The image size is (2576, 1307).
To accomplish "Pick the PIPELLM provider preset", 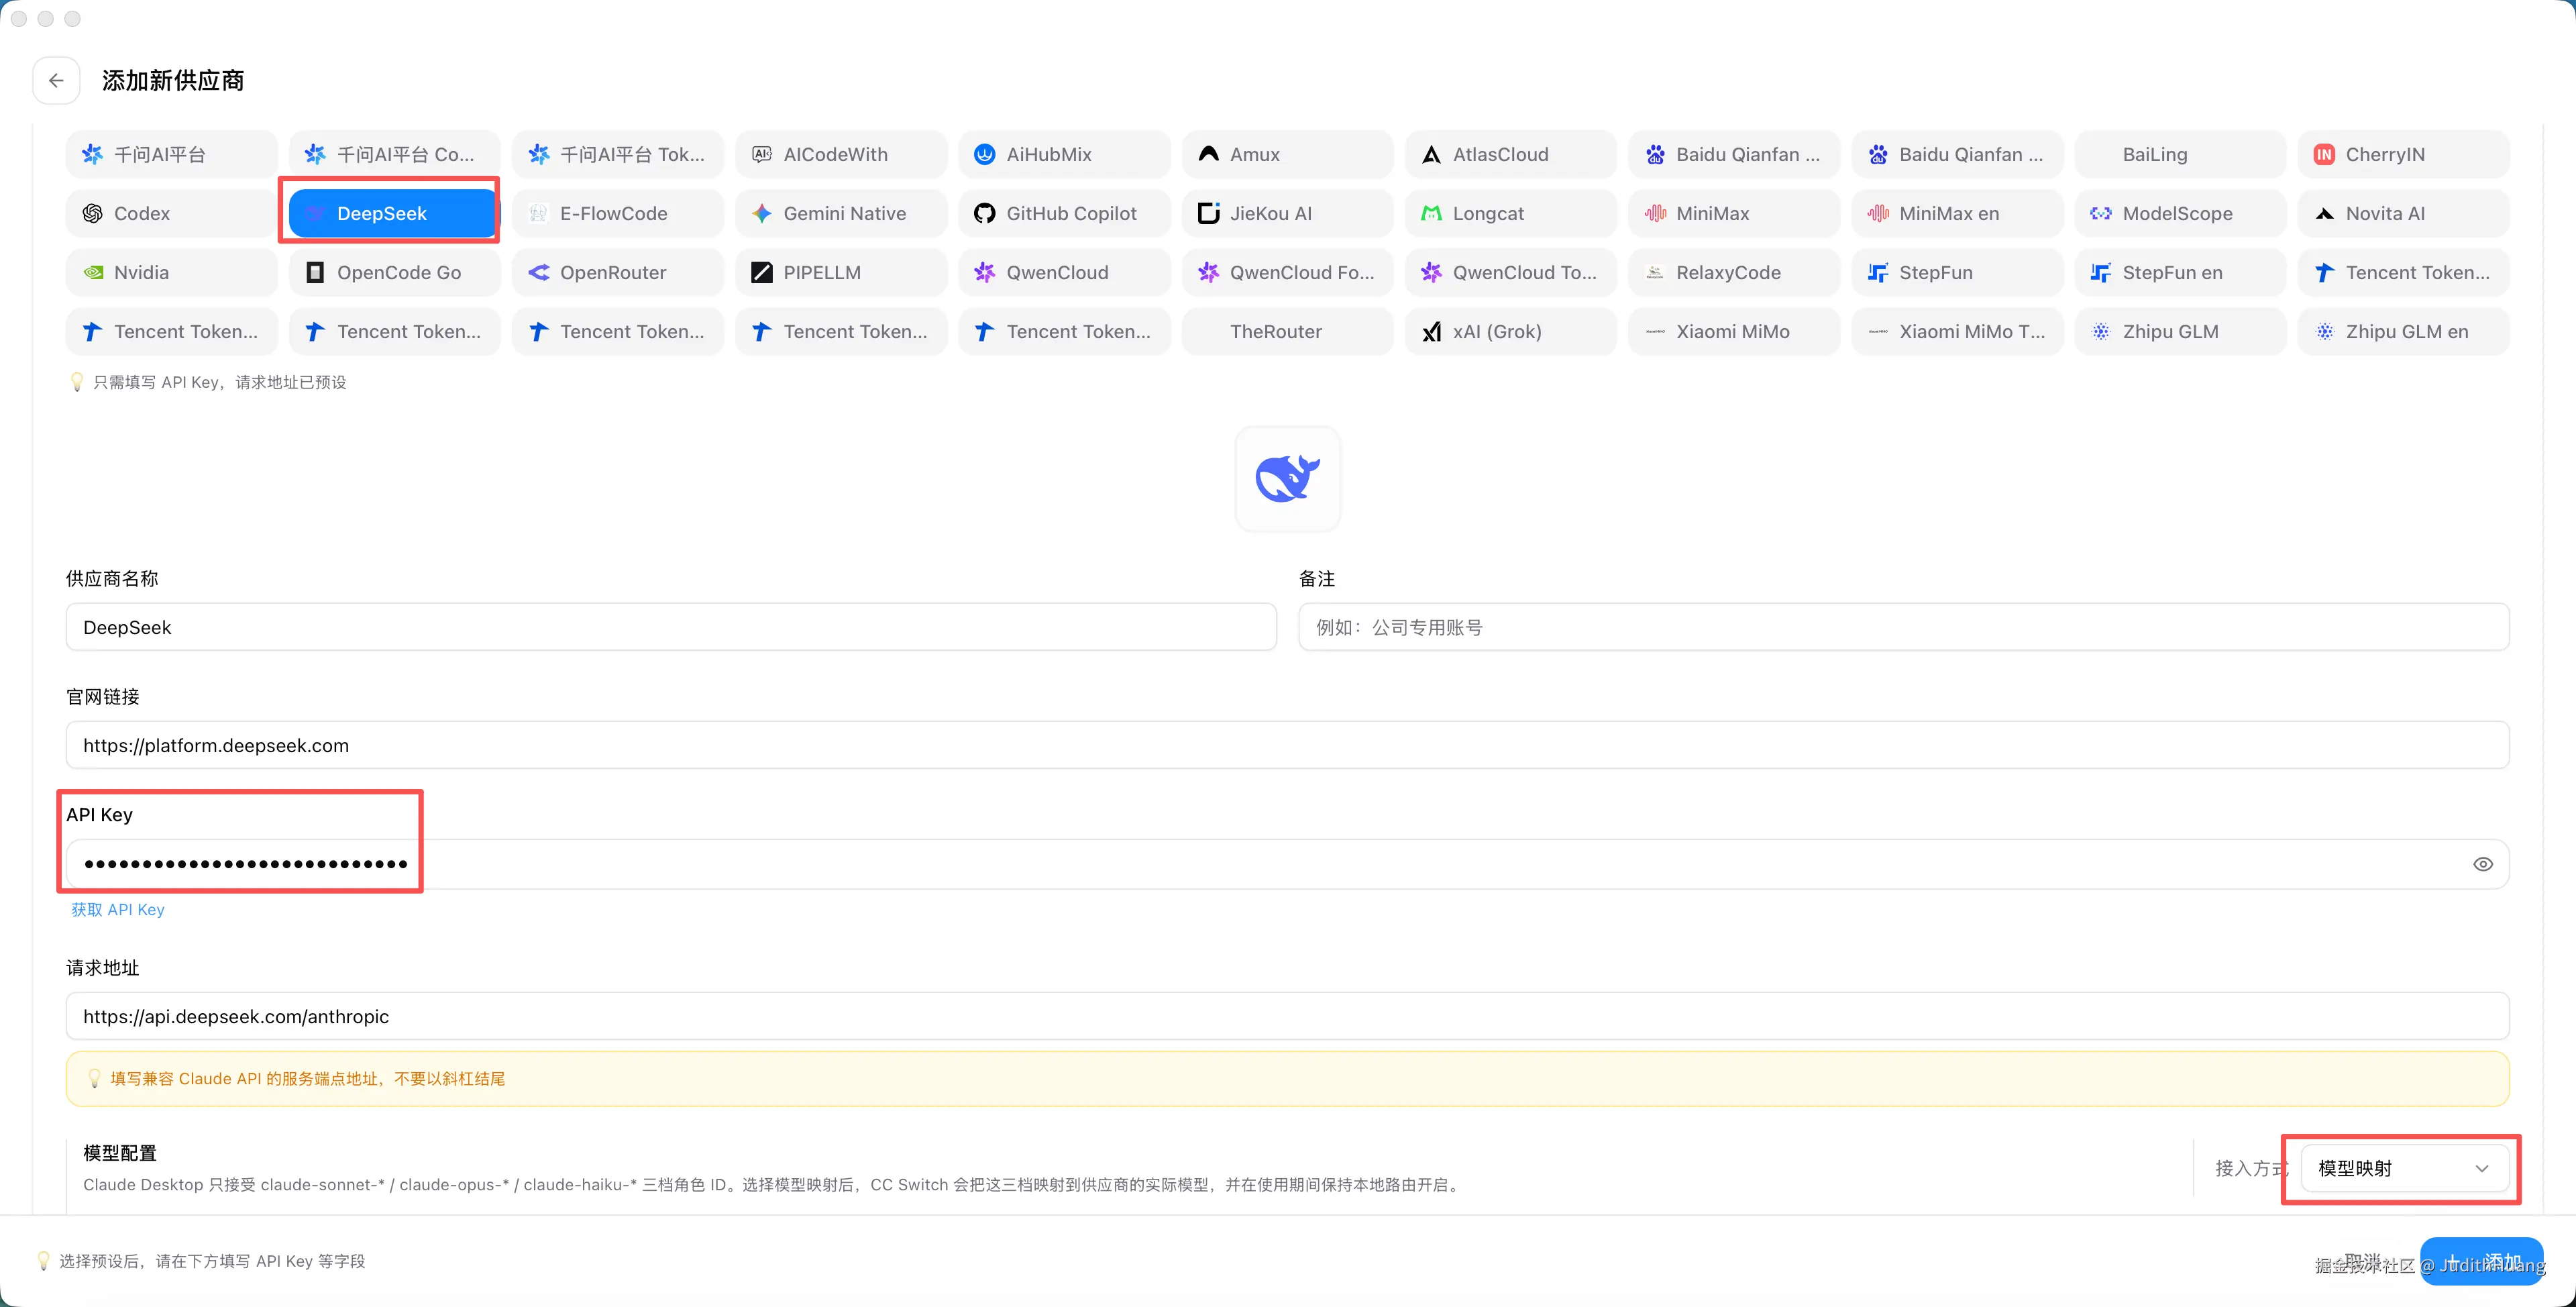I will (x=841, y=272).
